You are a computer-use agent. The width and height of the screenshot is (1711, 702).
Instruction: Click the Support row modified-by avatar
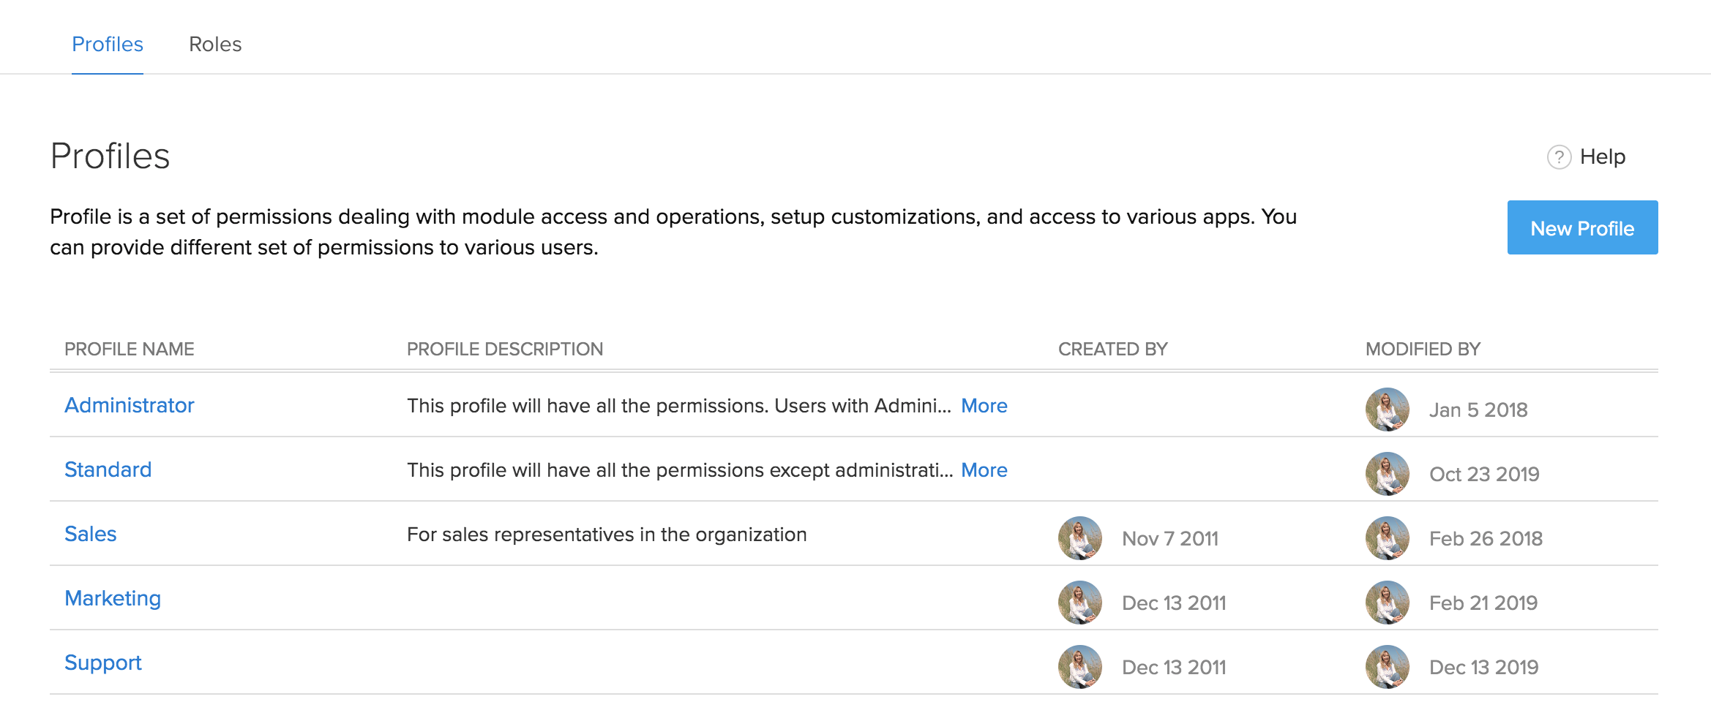pos(1387,667)
